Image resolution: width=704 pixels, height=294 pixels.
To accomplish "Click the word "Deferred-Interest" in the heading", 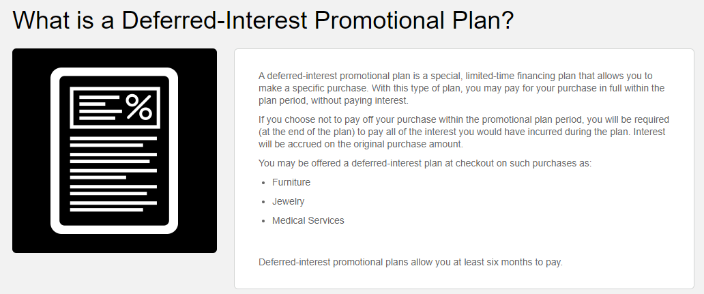I will (215, 20).
